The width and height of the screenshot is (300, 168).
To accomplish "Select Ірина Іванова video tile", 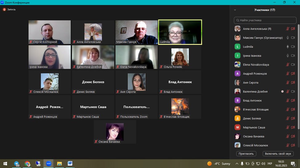I will tap(50, 57).
